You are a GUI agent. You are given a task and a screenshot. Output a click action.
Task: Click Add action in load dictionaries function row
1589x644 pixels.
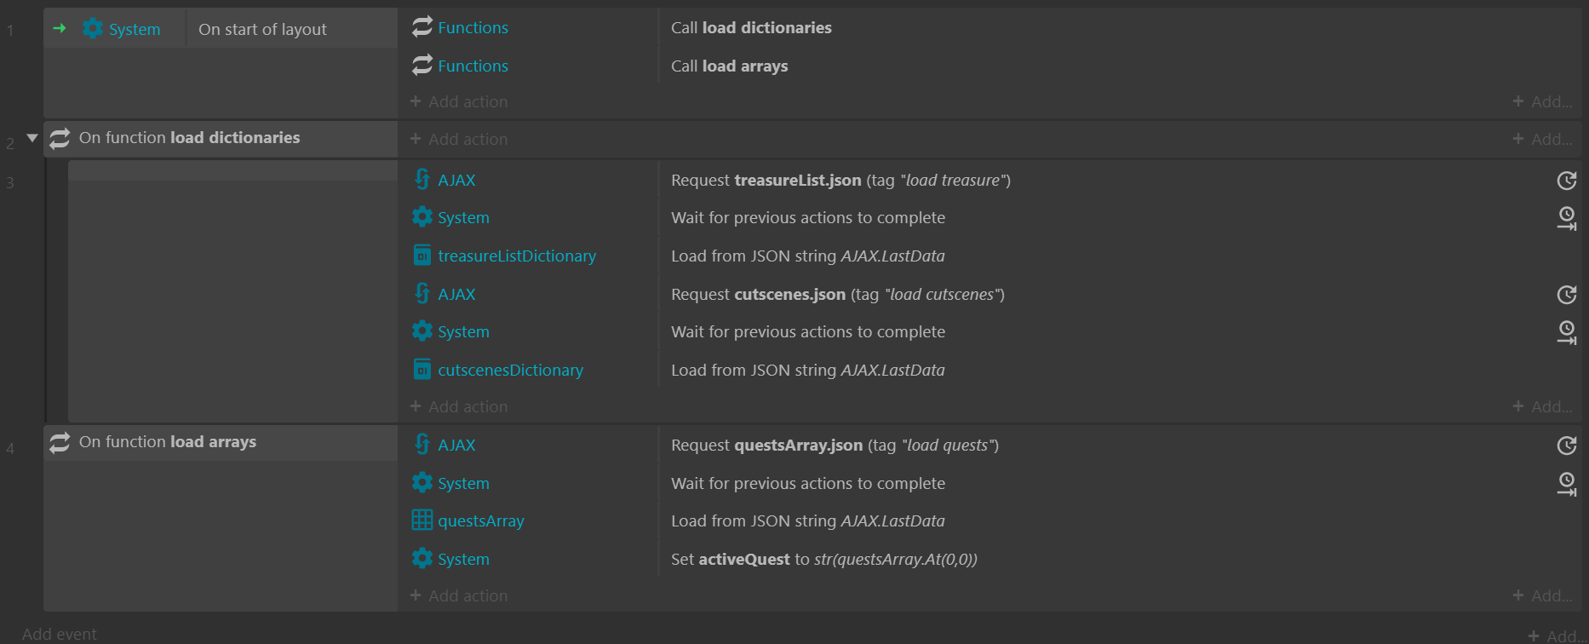click(x=459, y=139)
